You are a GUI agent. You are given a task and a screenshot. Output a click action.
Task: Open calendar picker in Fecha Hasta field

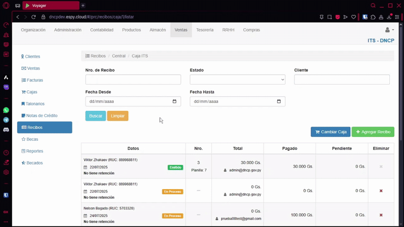[x=279, y=101]
